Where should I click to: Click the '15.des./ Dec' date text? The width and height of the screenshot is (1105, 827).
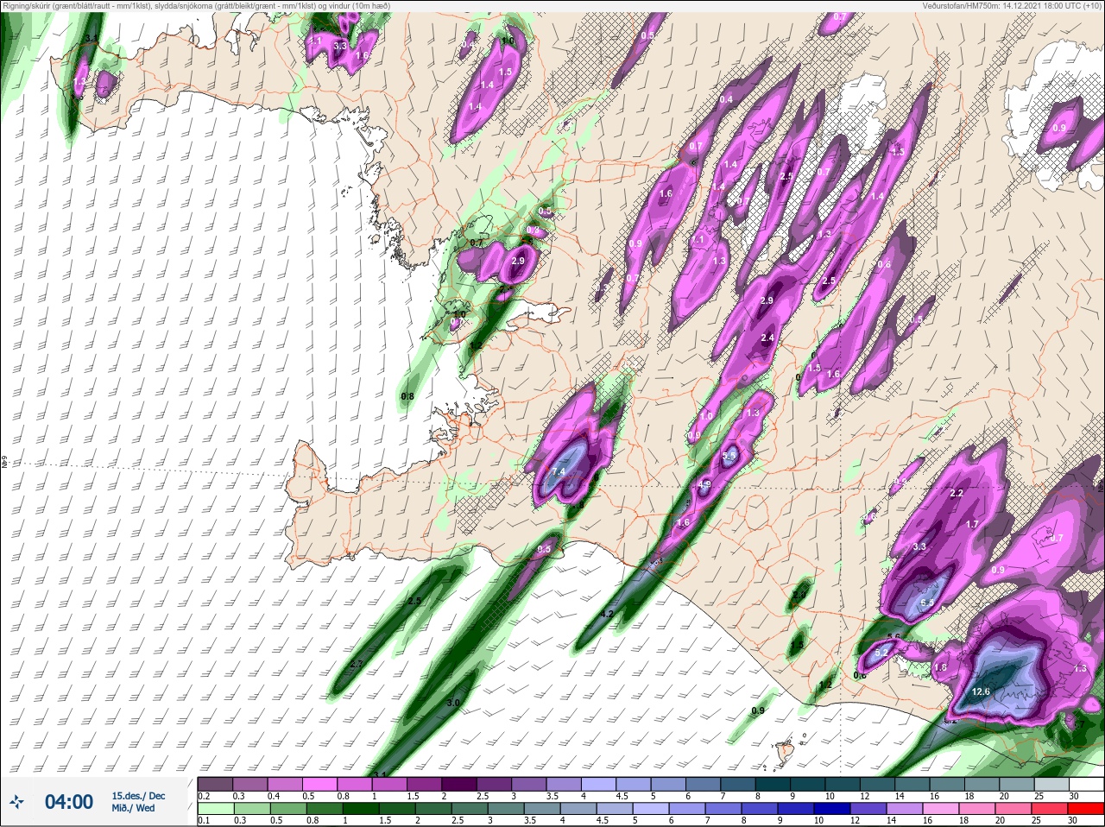(x=138, y=796)
